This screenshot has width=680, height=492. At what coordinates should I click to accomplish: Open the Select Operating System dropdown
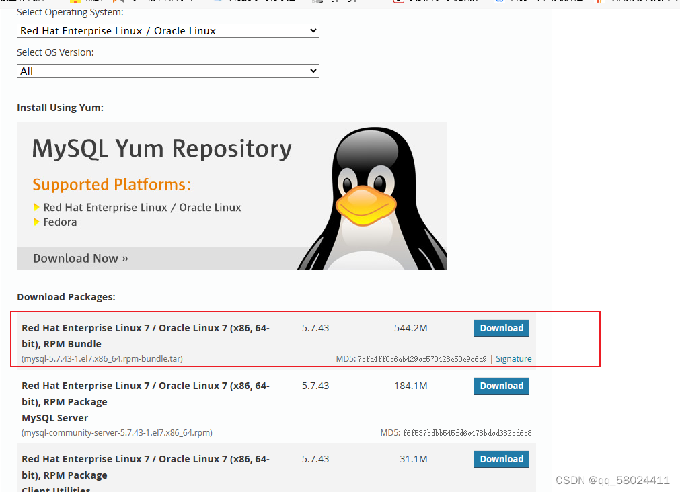coord(168,31)
